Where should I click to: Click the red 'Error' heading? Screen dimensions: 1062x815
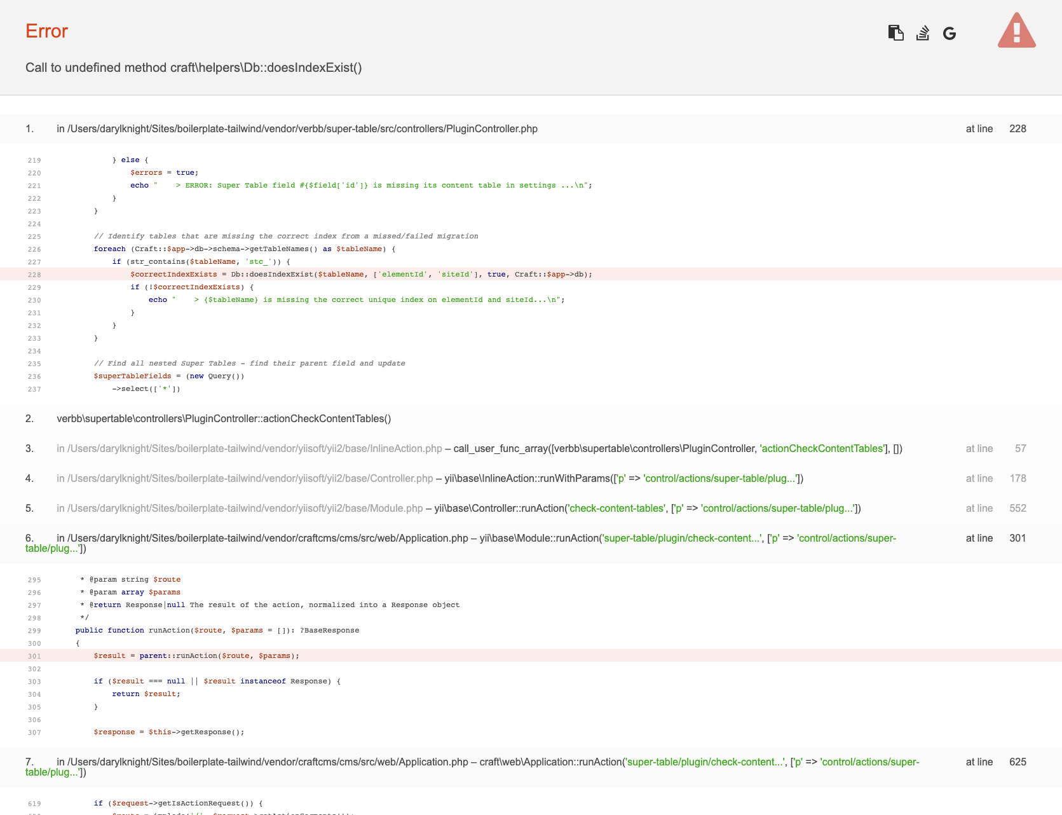coord(46,31)
